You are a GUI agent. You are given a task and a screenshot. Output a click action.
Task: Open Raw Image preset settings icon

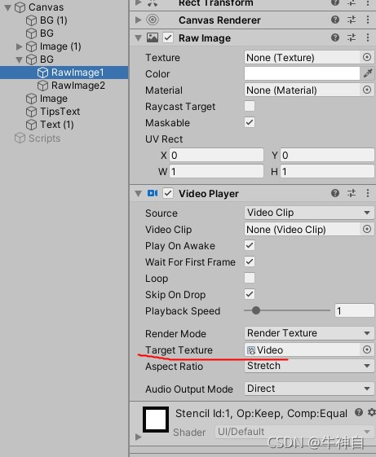352,37
